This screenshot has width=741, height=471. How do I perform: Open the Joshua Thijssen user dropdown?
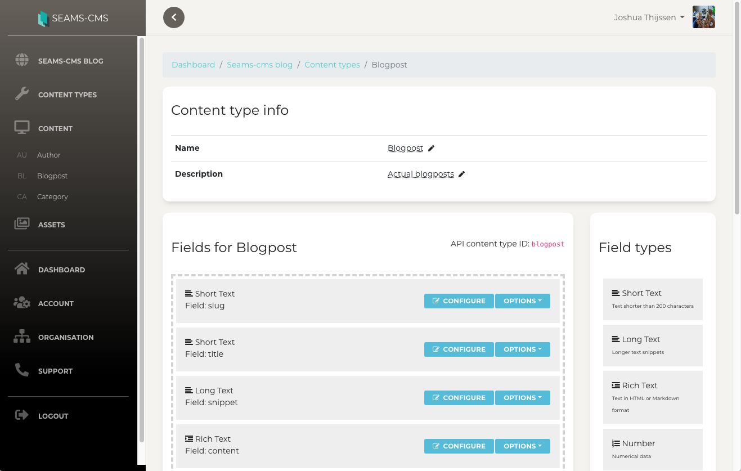click(x=649, y=17)
